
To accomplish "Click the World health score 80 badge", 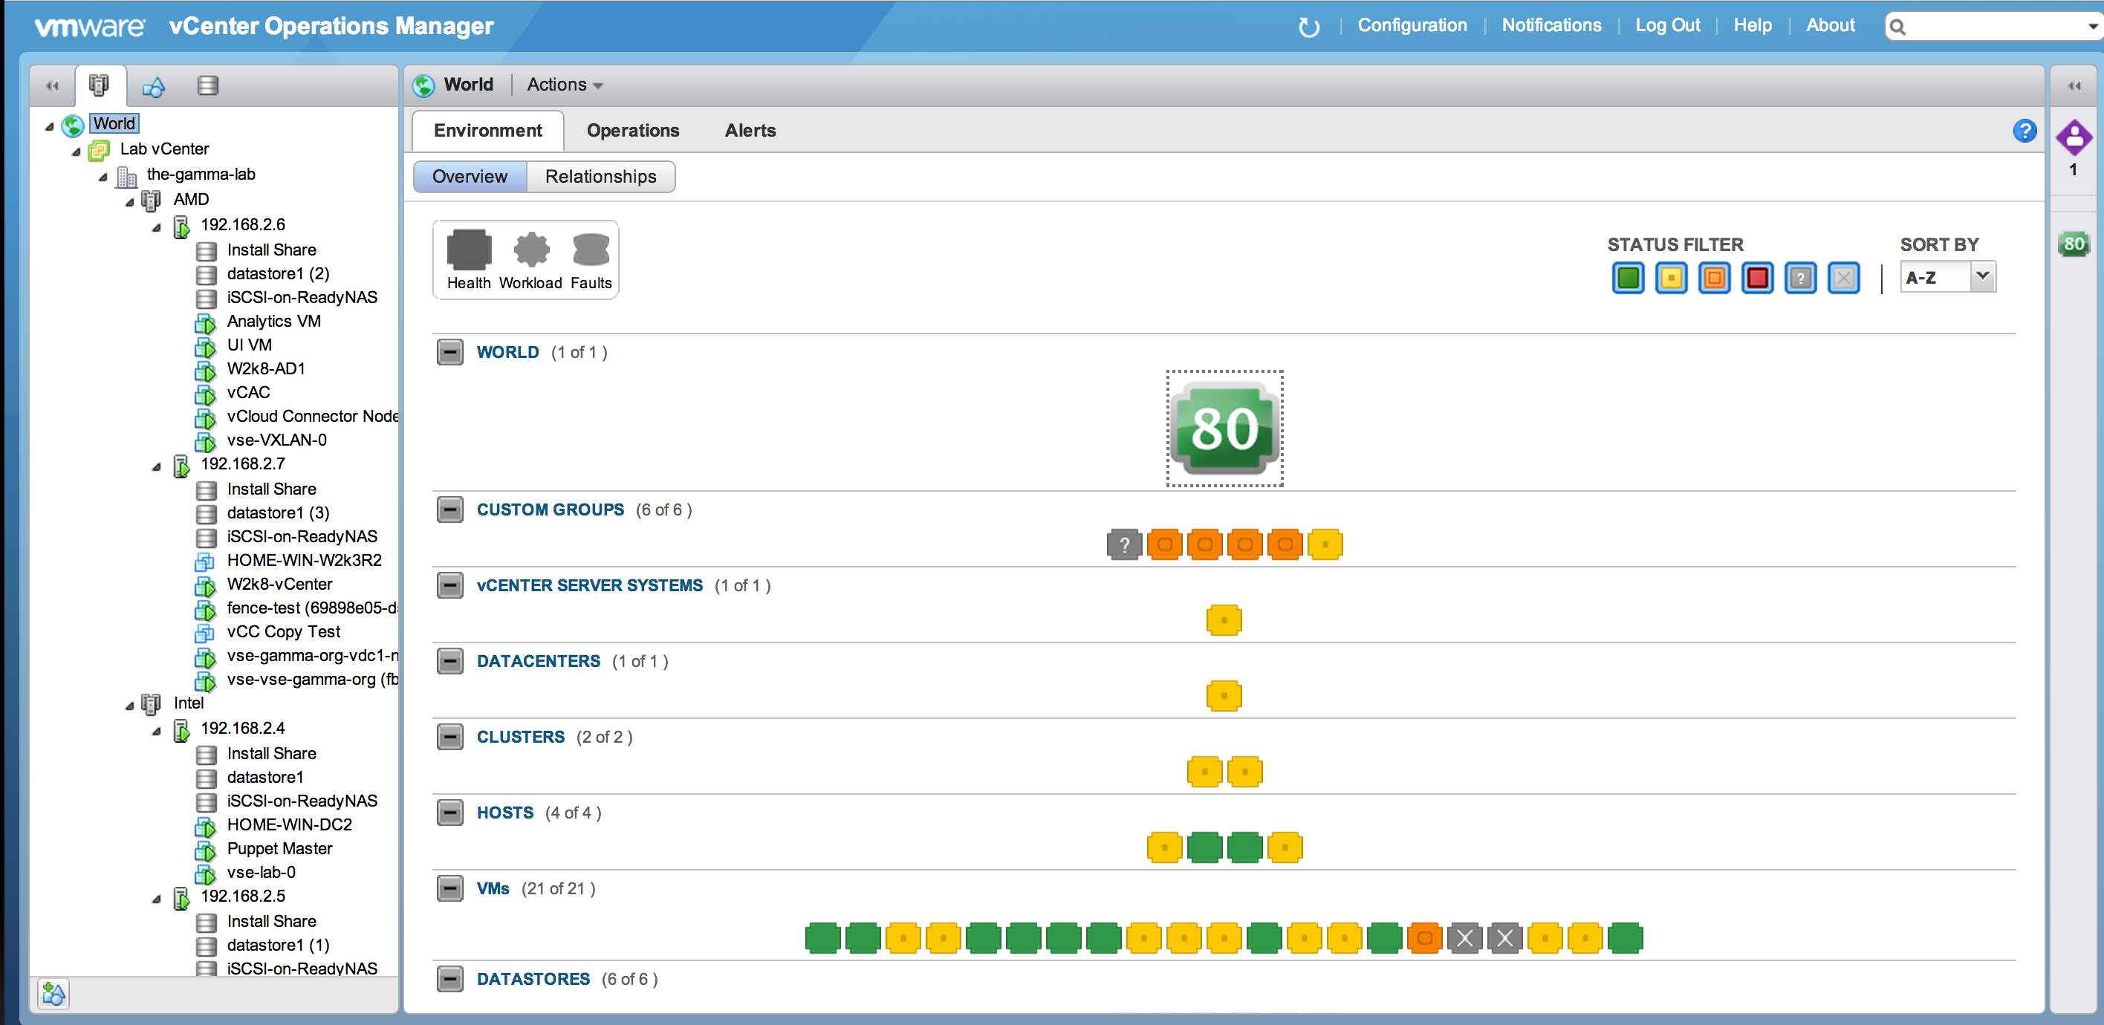I will (x=1224, y=428).
